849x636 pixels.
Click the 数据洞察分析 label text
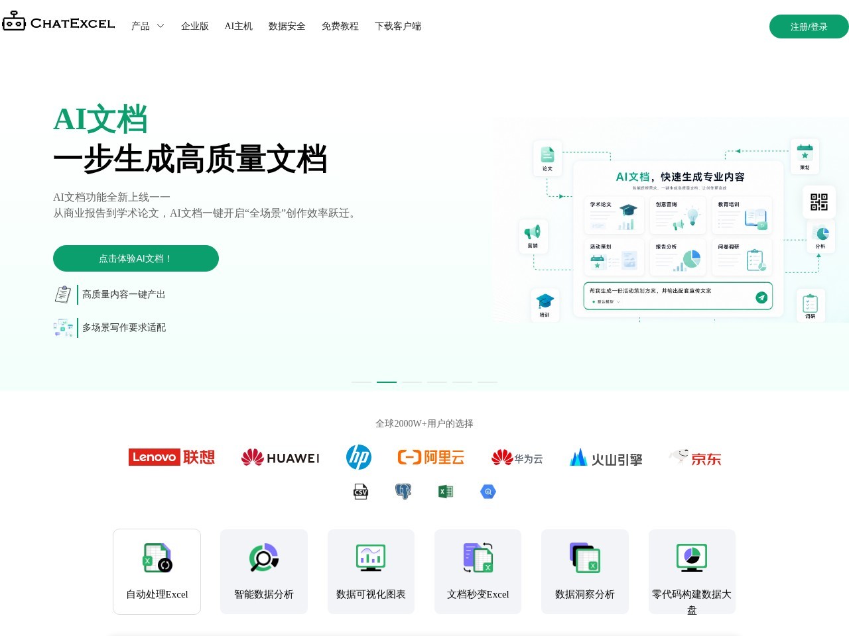click(585, 594)
